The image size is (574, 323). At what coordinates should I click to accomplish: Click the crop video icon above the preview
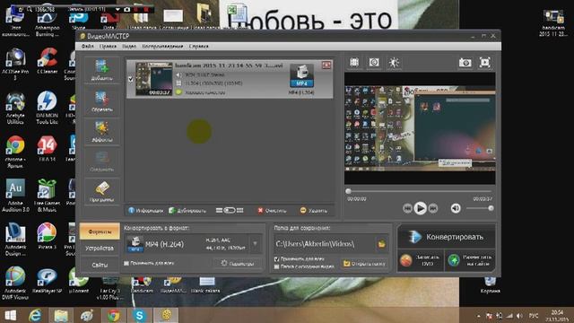click(x=354, y=62)
